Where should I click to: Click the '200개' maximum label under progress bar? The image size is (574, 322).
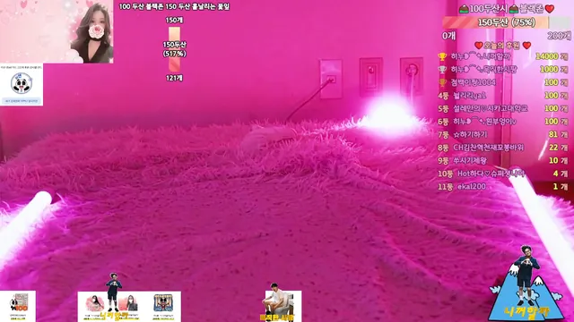click(559, 36)
